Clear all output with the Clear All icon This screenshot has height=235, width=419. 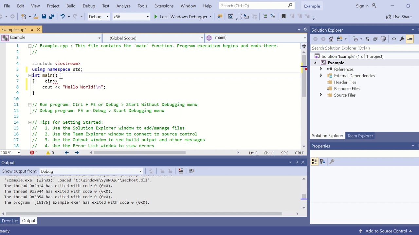[x=181, y=171]
